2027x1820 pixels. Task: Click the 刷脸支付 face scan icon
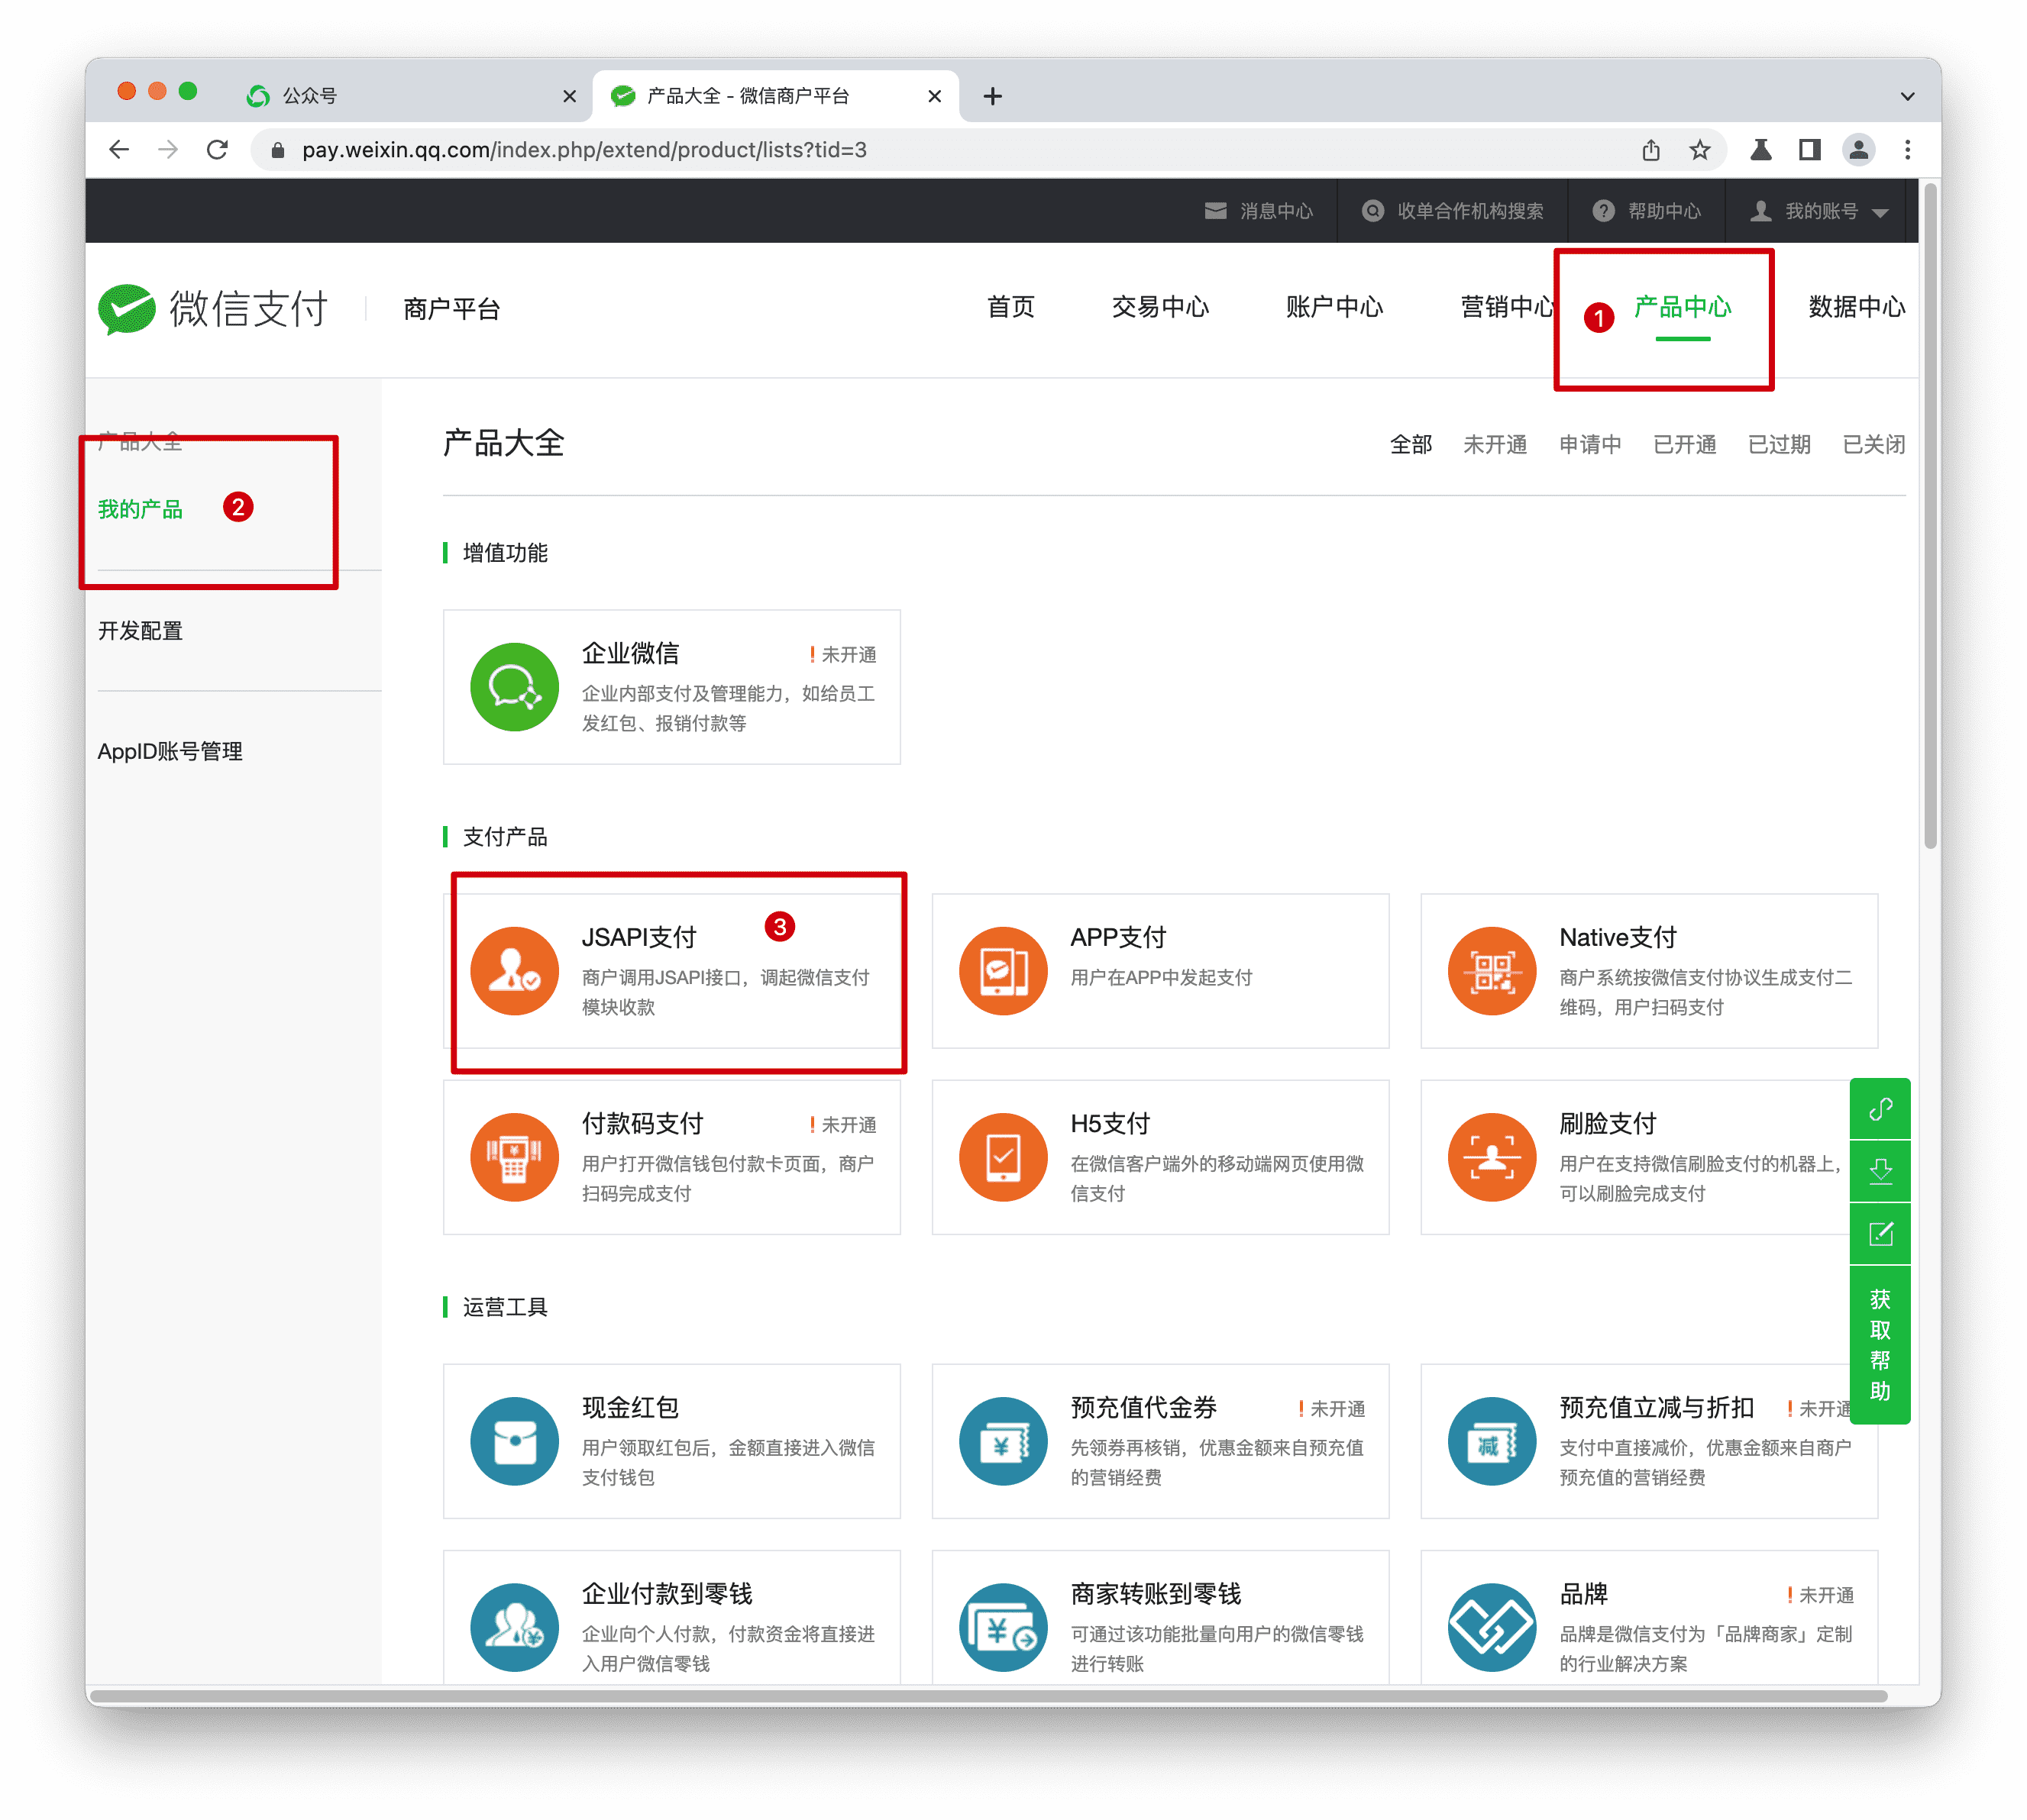(x=1492, y=1157)
